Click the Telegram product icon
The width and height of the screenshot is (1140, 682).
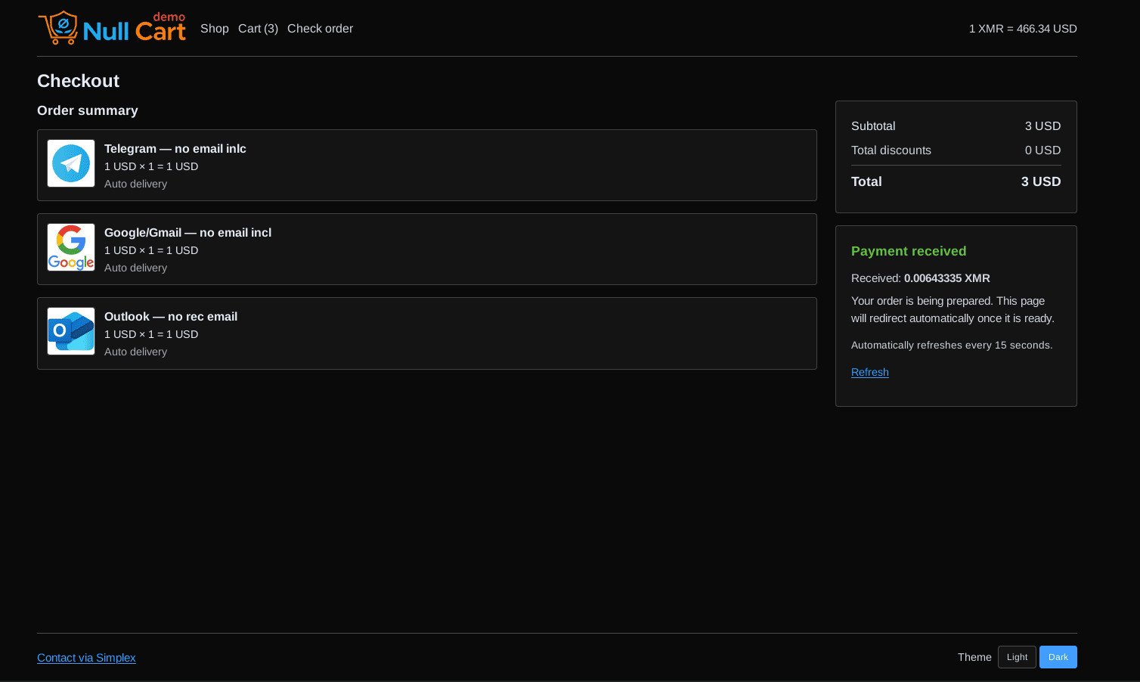(71, 163)
